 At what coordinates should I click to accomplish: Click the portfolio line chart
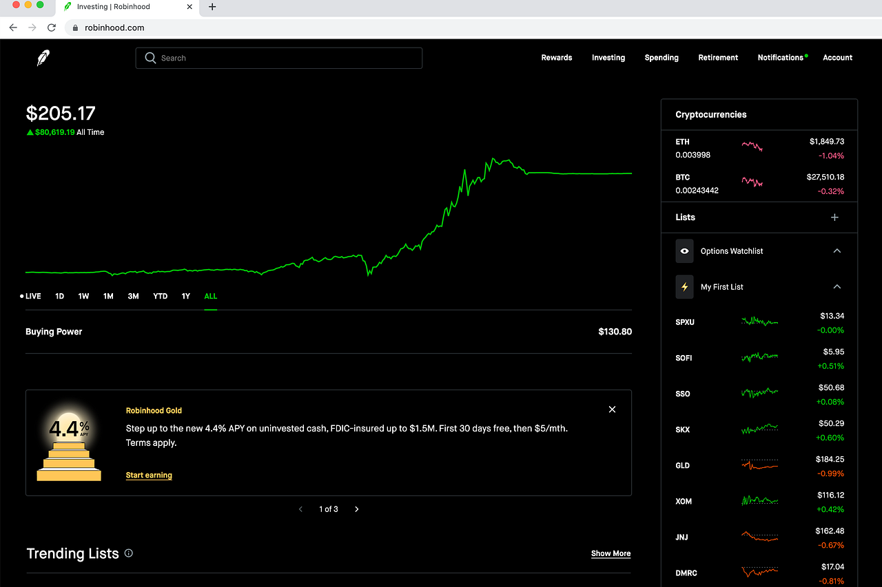point(329,217)
